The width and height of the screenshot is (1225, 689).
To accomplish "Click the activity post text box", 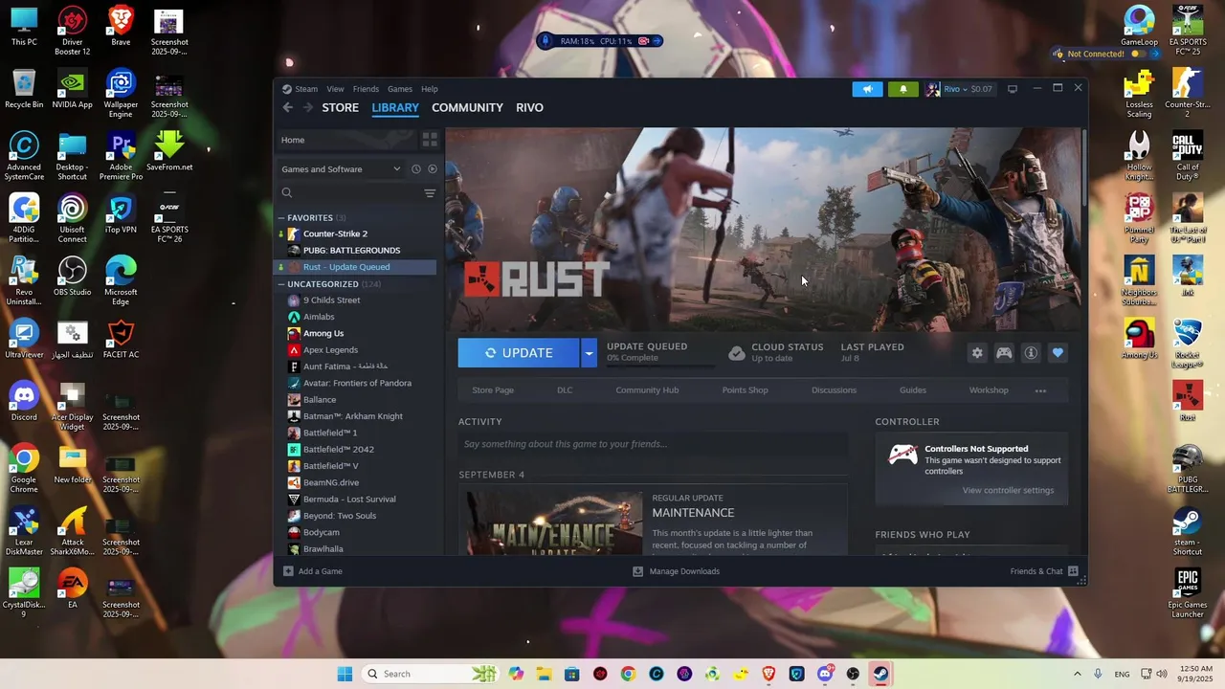I will point(653,444).
